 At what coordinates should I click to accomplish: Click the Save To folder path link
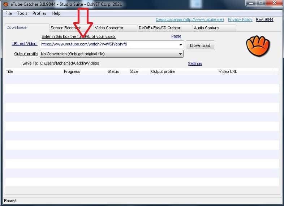point(69,63)
